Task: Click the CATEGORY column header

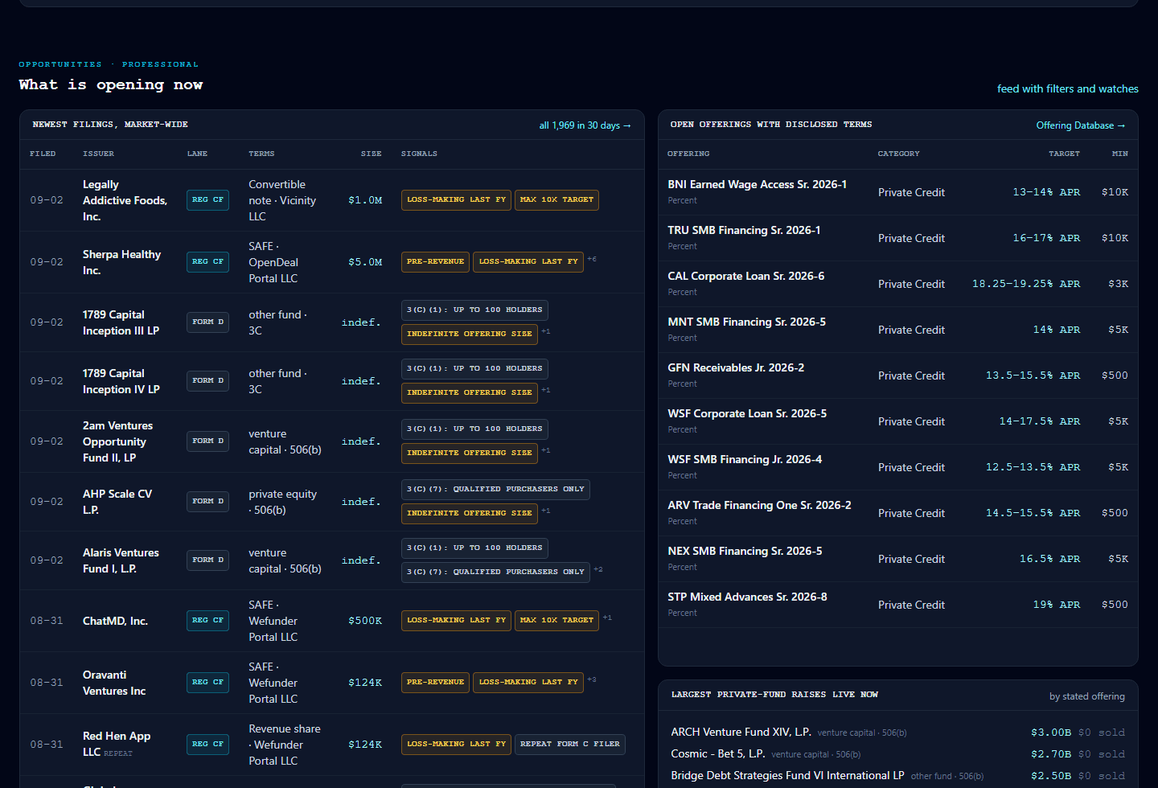Action: [898, 154]
